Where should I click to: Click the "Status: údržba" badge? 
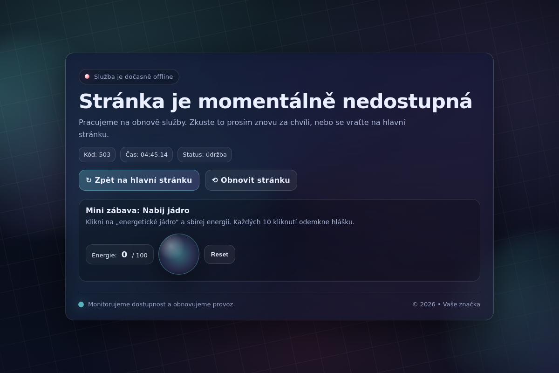tap(205, 154)
